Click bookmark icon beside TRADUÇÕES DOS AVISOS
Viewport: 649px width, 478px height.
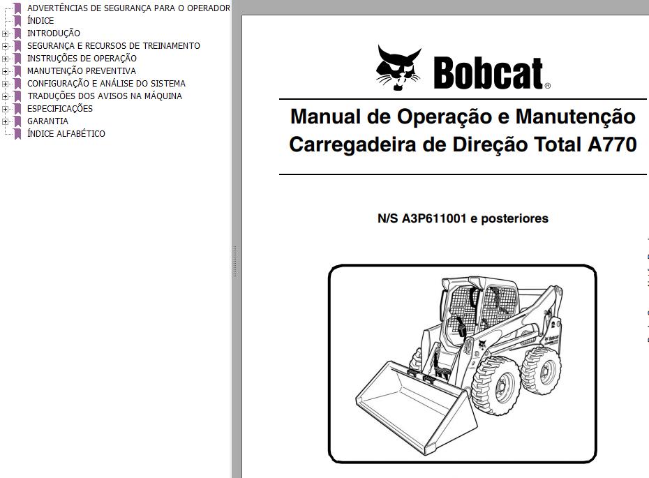[17, 96]
